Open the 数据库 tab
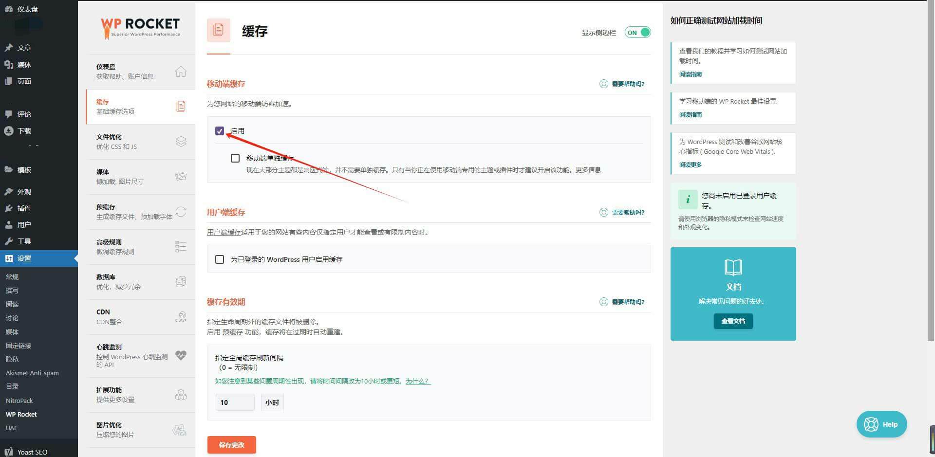 pyautogui.click(x=140, y=282)
